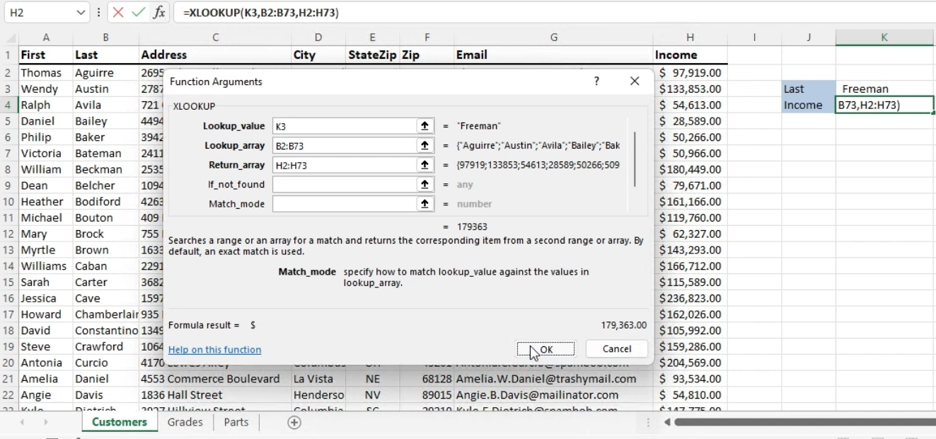Click the Return_array range selector arrow
Screen dimensions: 936x439
(x=424, y=165)
